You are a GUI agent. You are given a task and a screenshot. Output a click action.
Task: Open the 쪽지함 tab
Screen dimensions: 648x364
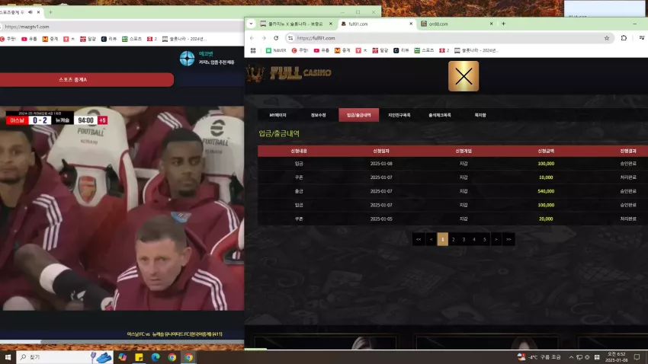[480, 115]
